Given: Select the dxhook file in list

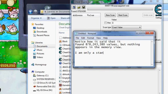Looking at the screenshot, I should pyautogui.click(x=66, y=74).
